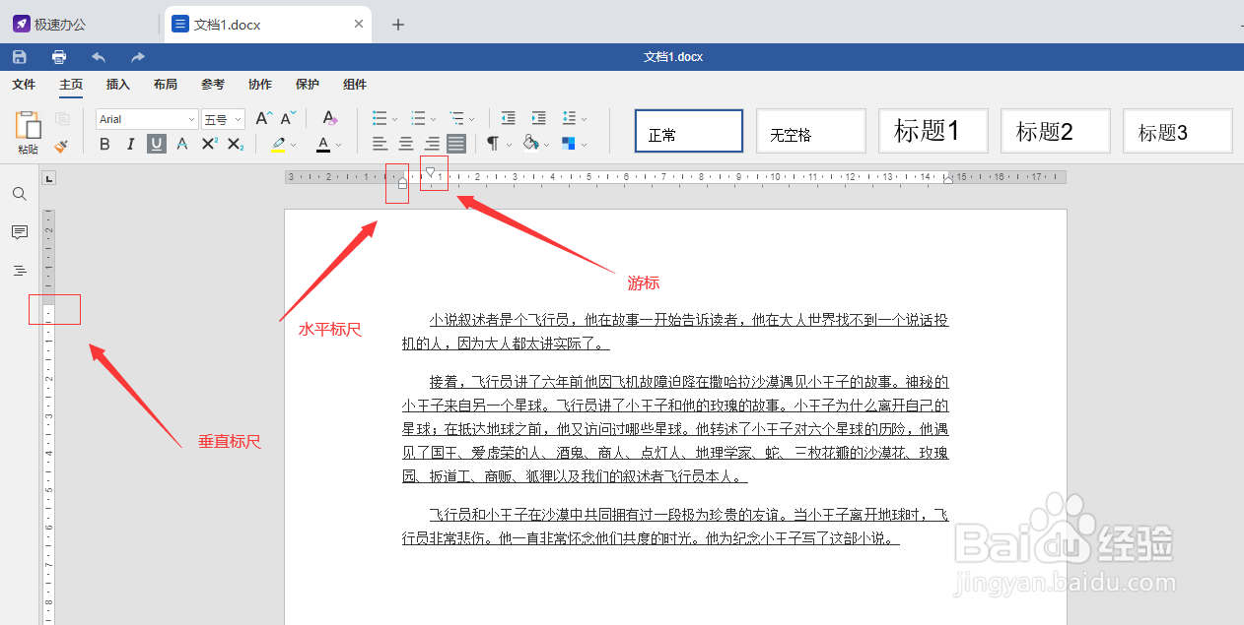1244x625 pixels.
Task: Expand the bullet list style arrow
Action: tap(394, 119)
